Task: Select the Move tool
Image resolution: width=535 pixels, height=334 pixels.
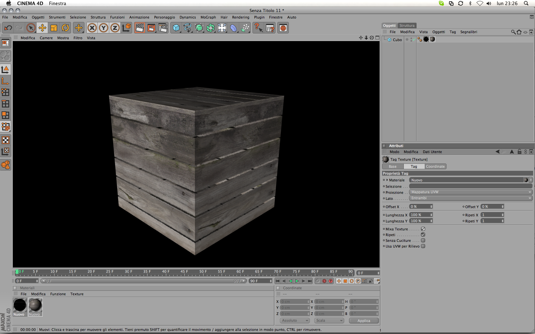Action: tap(42, 28)
